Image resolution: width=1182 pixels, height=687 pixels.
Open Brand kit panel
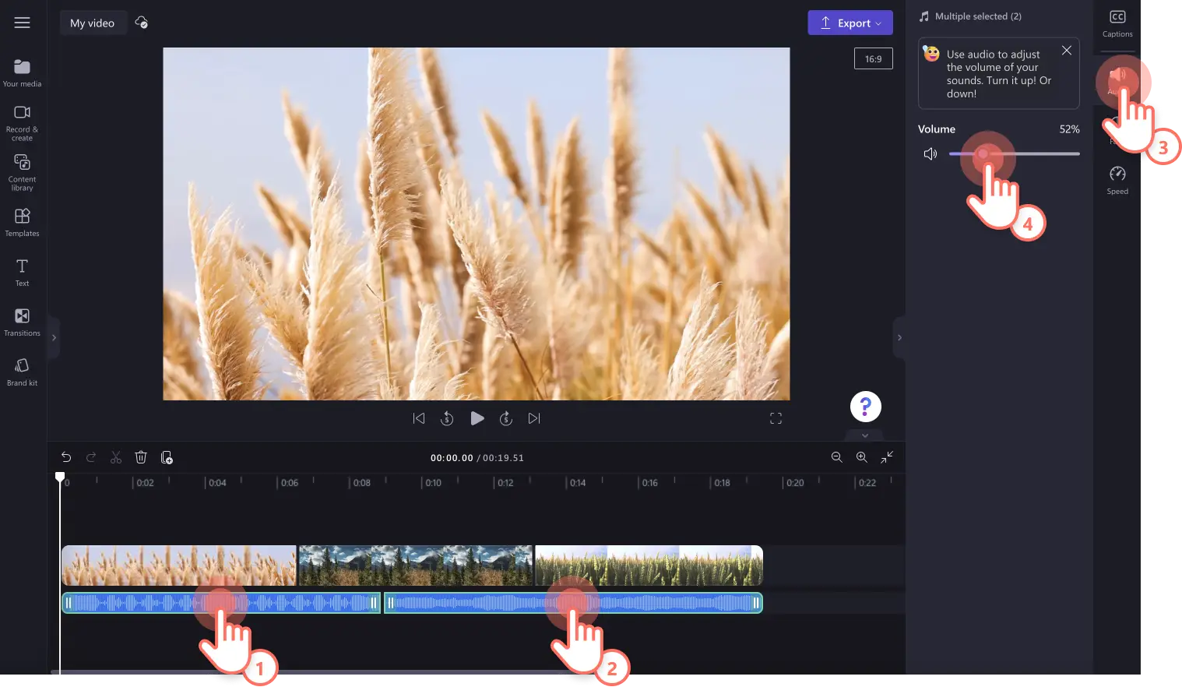pyautogui.click(x=22, y=372)
